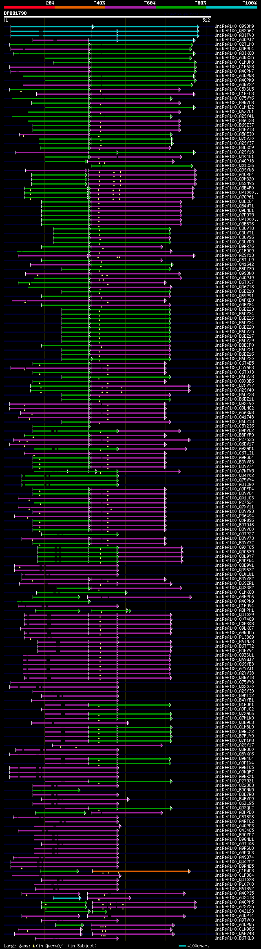Select label UniRef100_A7NTV5
The width and height of the screenshot is (261, 949).
[234, 471]
